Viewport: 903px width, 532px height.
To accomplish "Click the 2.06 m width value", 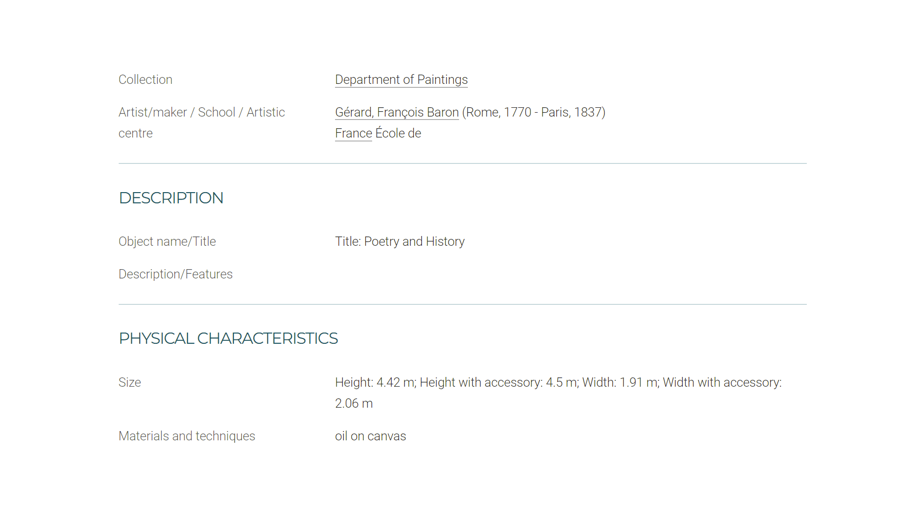I will click(x=354, y=403).
